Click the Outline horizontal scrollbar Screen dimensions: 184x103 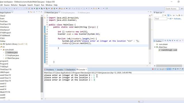169,66
